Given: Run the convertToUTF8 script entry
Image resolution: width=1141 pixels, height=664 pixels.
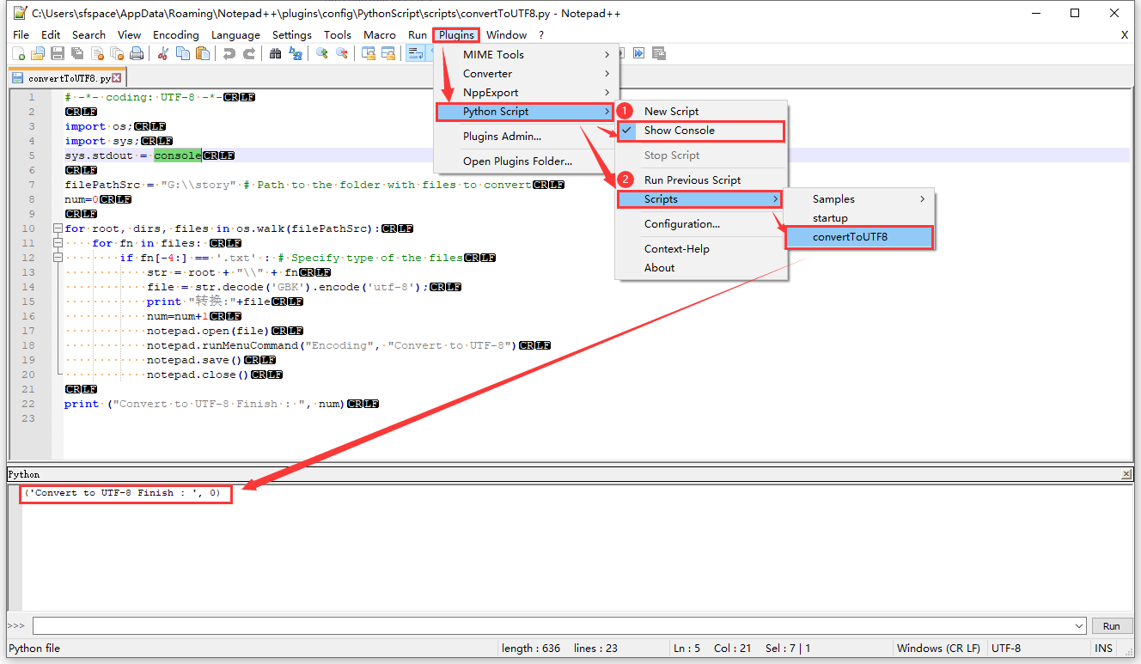Looking at the screenshot, I should (x=859, y=237).
